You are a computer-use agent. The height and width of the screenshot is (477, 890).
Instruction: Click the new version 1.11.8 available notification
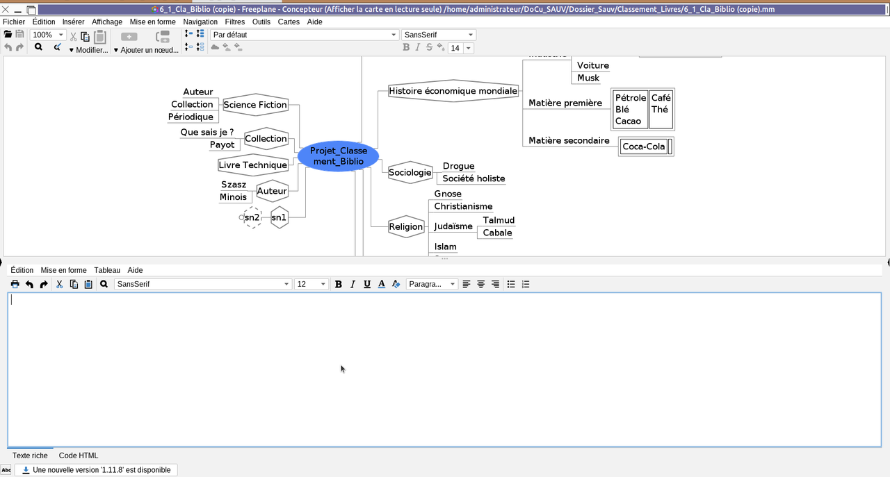96,470
